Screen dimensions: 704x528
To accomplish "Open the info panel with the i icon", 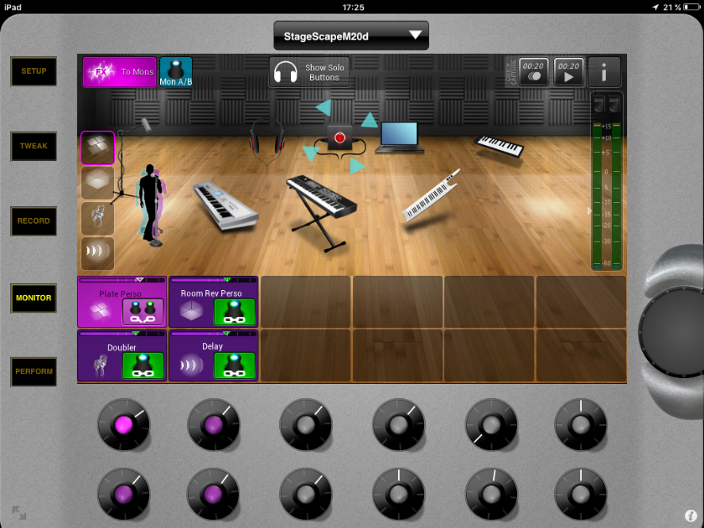I will (x=604, y=72).
